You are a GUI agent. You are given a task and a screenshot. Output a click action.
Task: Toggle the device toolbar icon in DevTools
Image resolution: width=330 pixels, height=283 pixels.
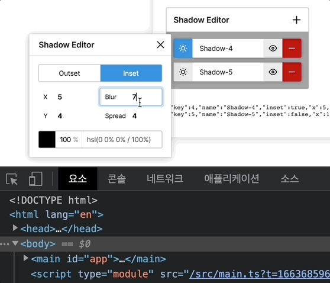[x=35, y=179]
